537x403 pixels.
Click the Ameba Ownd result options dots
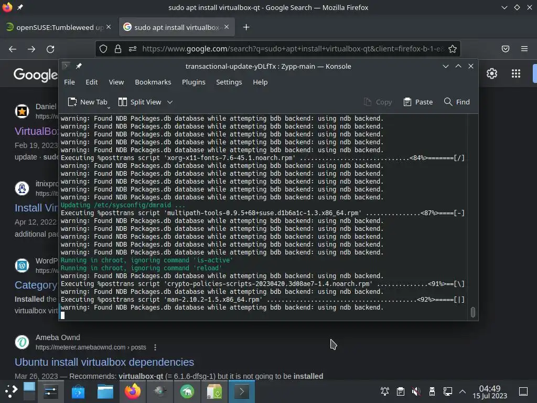[155, 347]
